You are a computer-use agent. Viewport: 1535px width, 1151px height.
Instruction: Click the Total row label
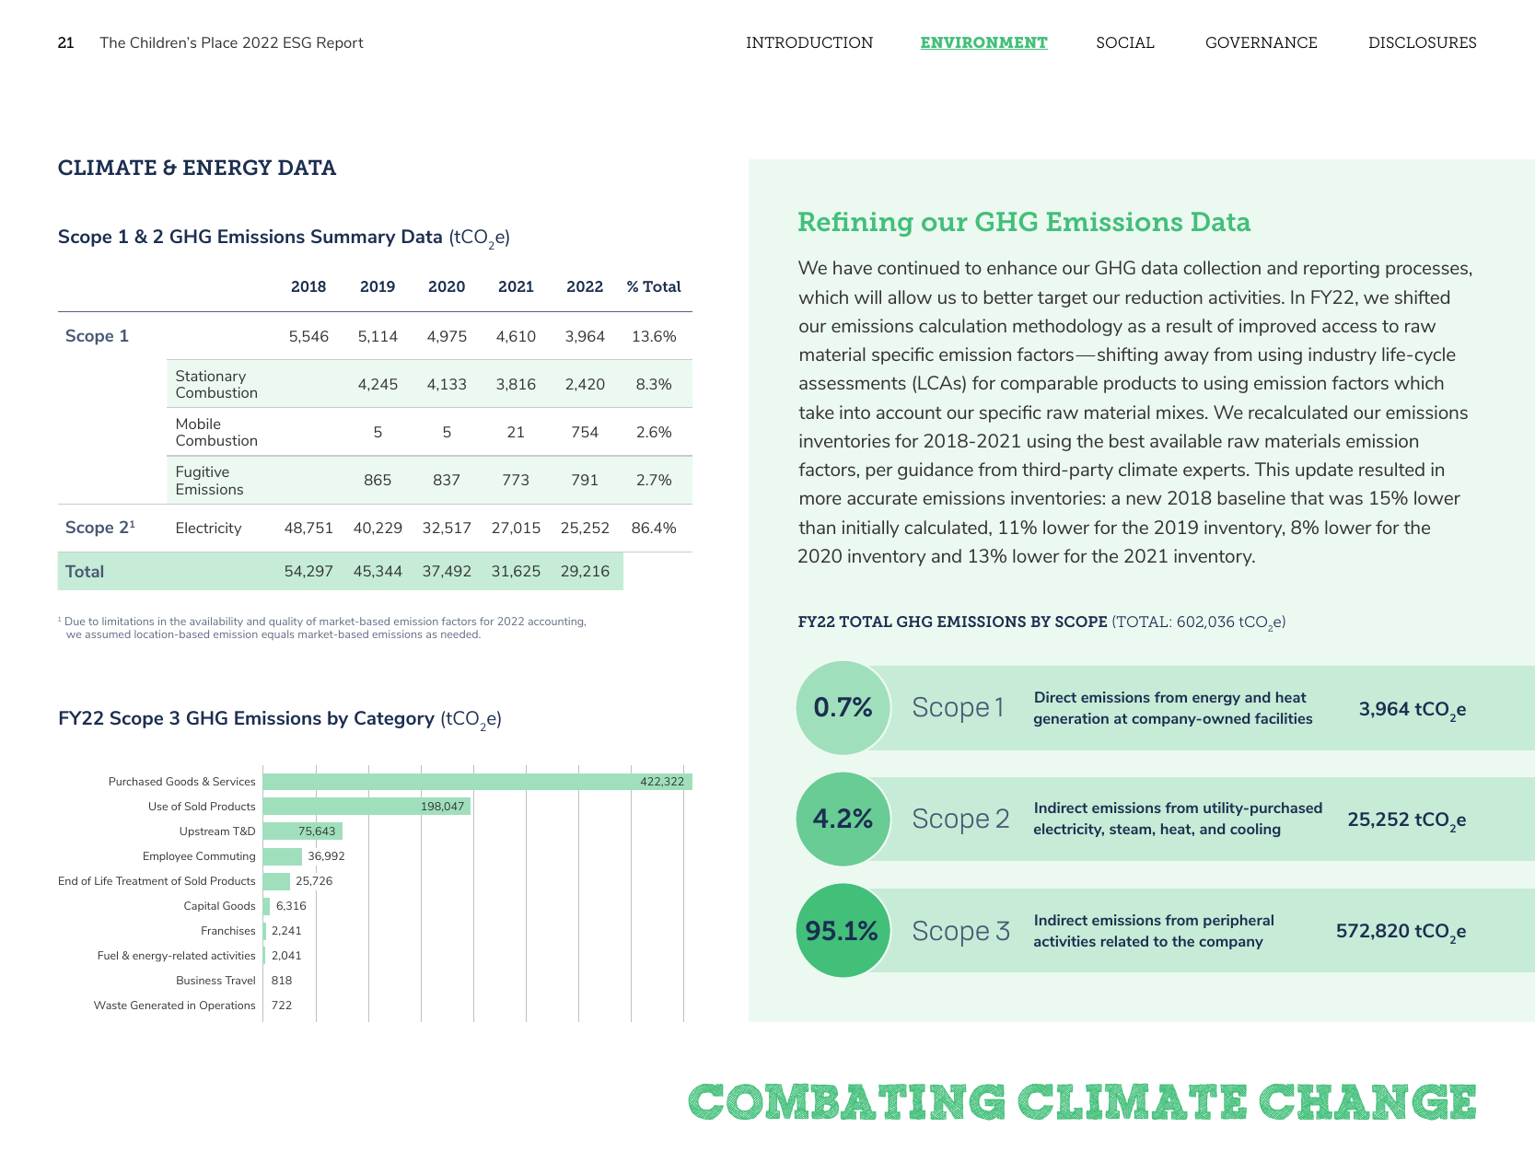[x=85, y=571]
